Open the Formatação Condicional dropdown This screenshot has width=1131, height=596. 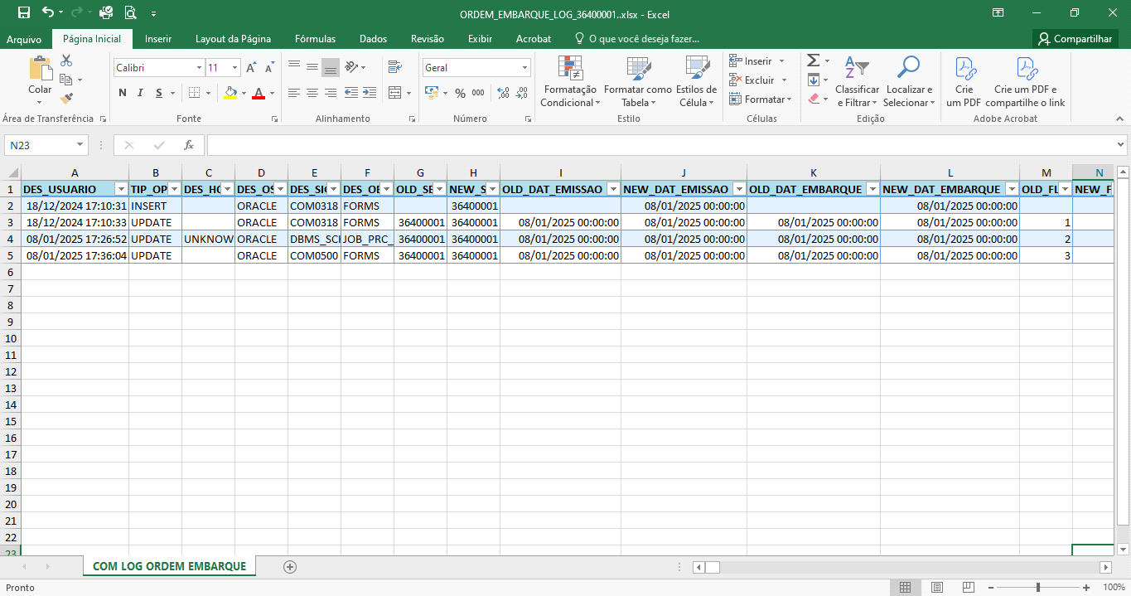click(568, 81)
